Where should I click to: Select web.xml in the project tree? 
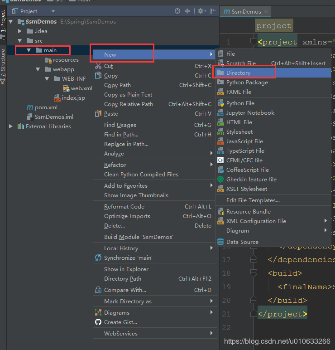pos(78,88)
